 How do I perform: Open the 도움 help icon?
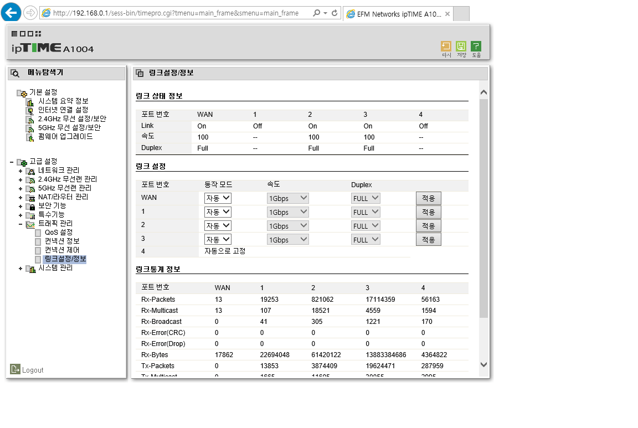point(476,46)
